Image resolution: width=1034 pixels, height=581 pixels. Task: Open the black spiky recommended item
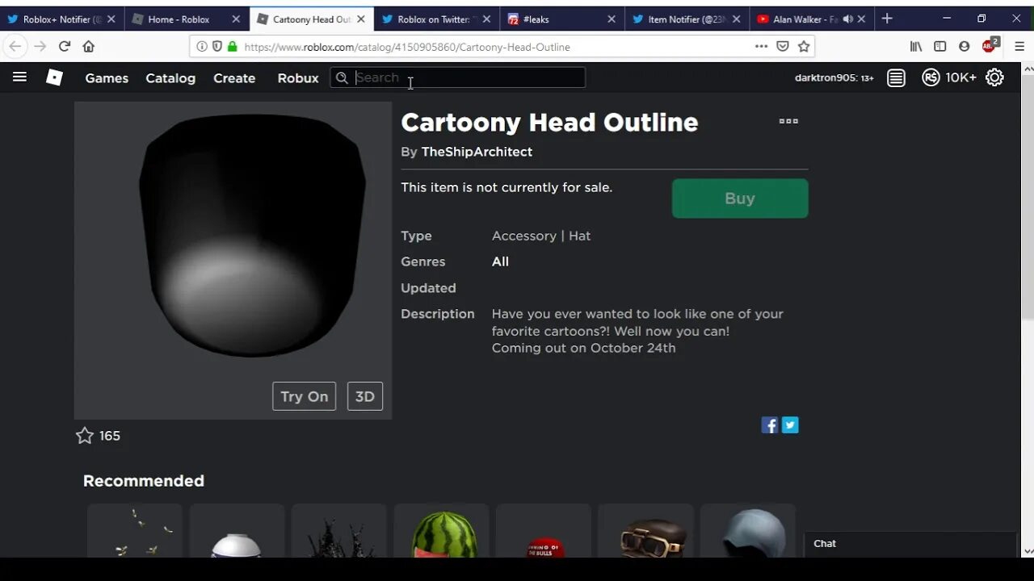338,533
